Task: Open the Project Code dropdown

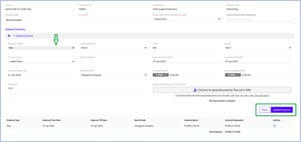Action: point(41,61)
